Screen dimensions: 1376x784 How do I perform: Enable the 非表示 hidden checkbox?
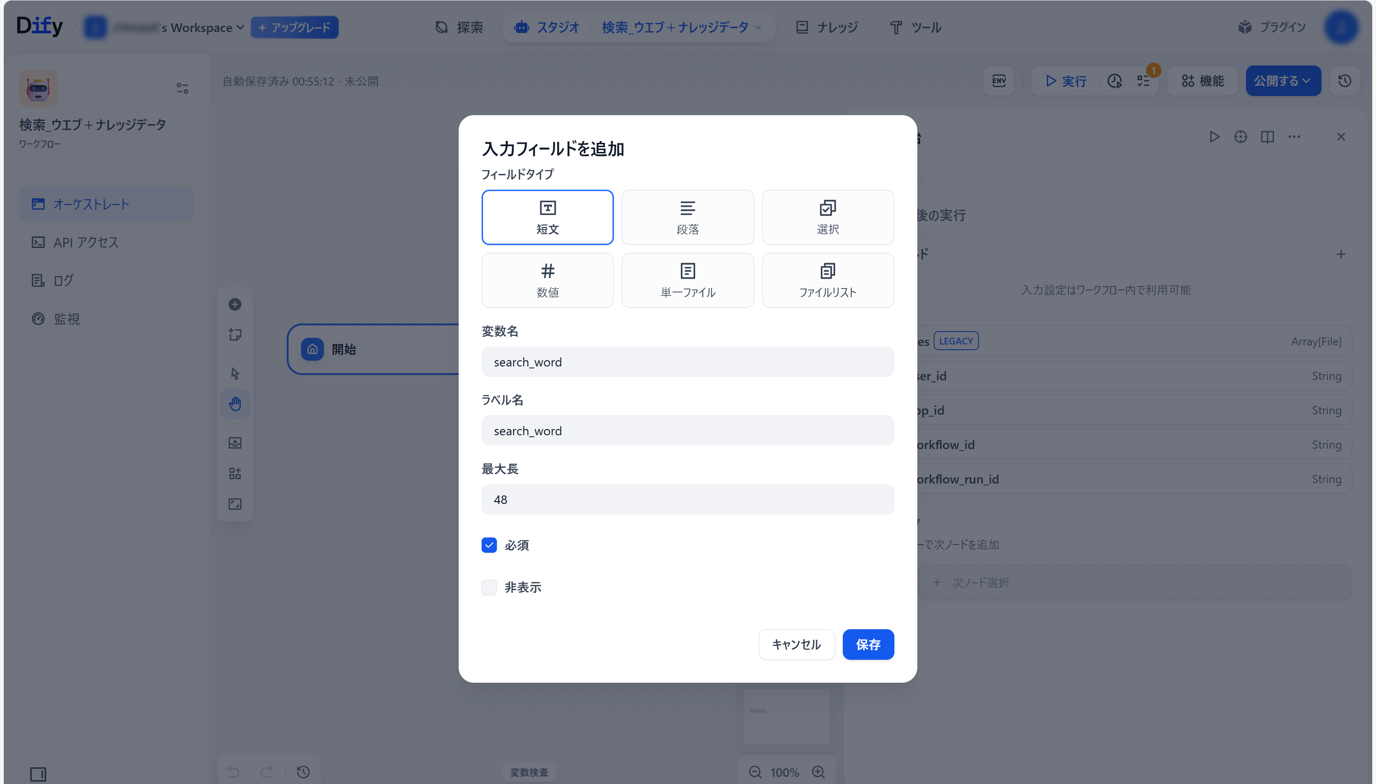click(x=489, y=587)
